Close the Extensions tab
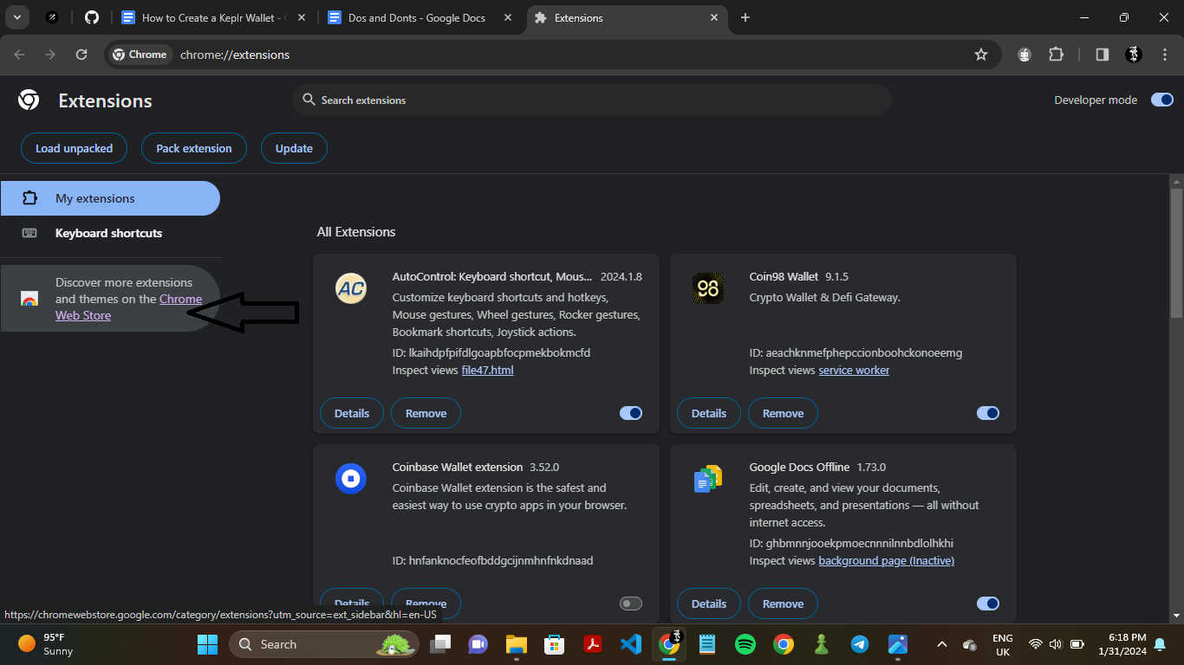The height and width of the screenshot is (665, 1184). (715, 17)
